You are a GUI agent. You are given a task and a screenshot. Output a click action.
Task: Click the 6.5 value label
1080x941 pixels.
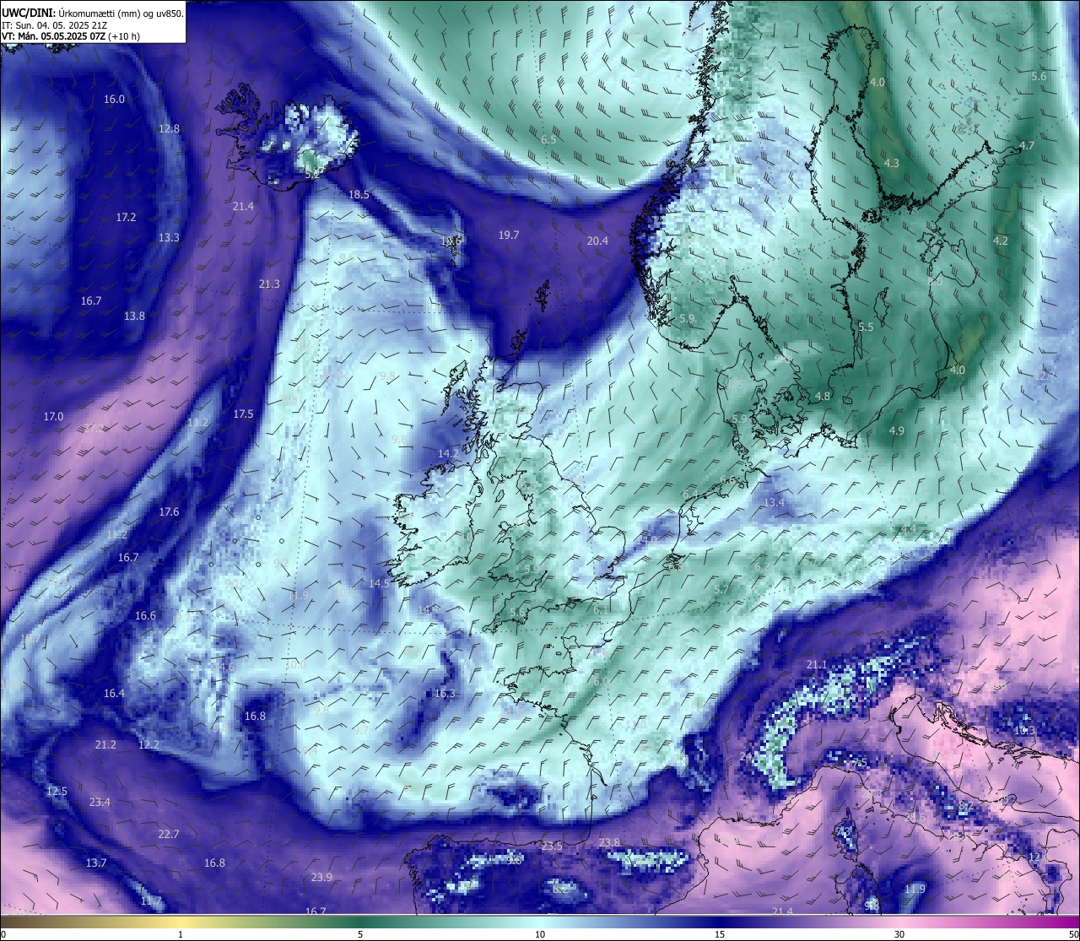[548, 139]
